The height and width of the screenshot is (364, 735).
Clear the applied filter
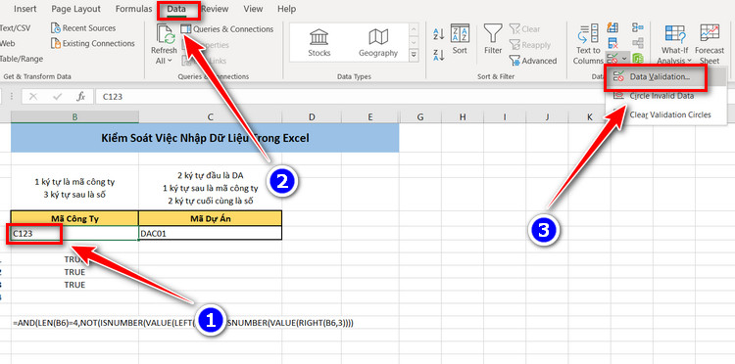tap(525, 29)
